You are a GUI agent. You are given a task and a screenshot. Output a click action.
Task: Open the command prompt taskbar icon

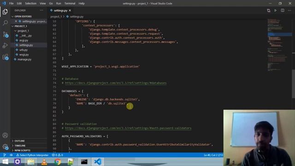[84, 162]
